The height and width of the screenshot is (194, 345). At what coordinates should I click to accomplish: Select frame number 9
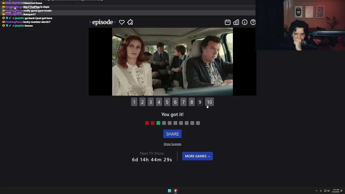pyautogui.click(x=200, y=102)
